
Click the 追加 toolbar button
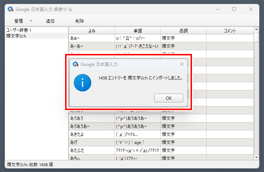(50, 21)
